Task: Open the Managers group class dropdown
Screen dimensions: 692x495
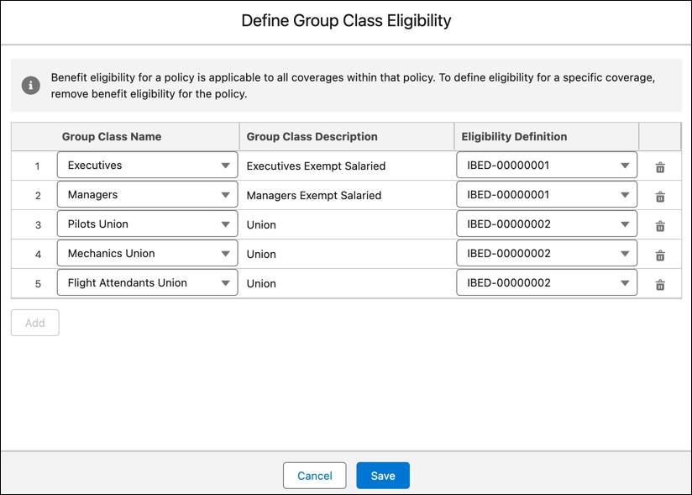Action: tap(148, 194)
